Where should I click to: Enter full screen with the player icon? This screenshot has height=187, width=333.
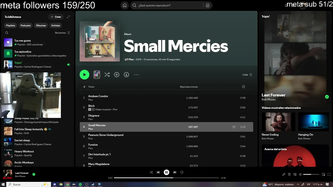coord(329,175)
